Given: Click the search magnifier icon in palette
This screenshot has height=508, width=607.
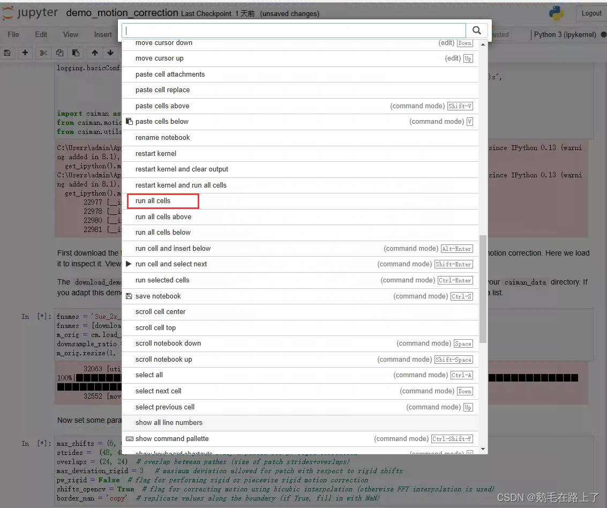Looking at the screenshot, I should click(x=476, y=30).
